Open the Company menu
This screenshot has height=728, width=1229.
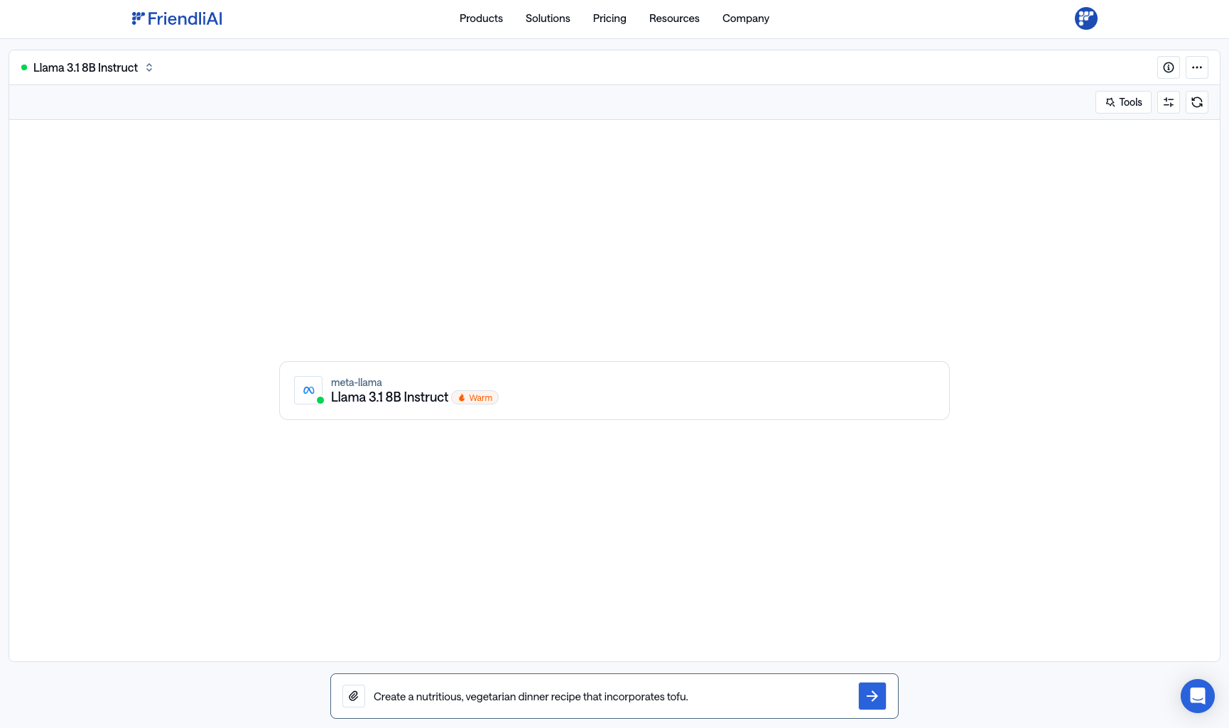click(x=746, y=18)
